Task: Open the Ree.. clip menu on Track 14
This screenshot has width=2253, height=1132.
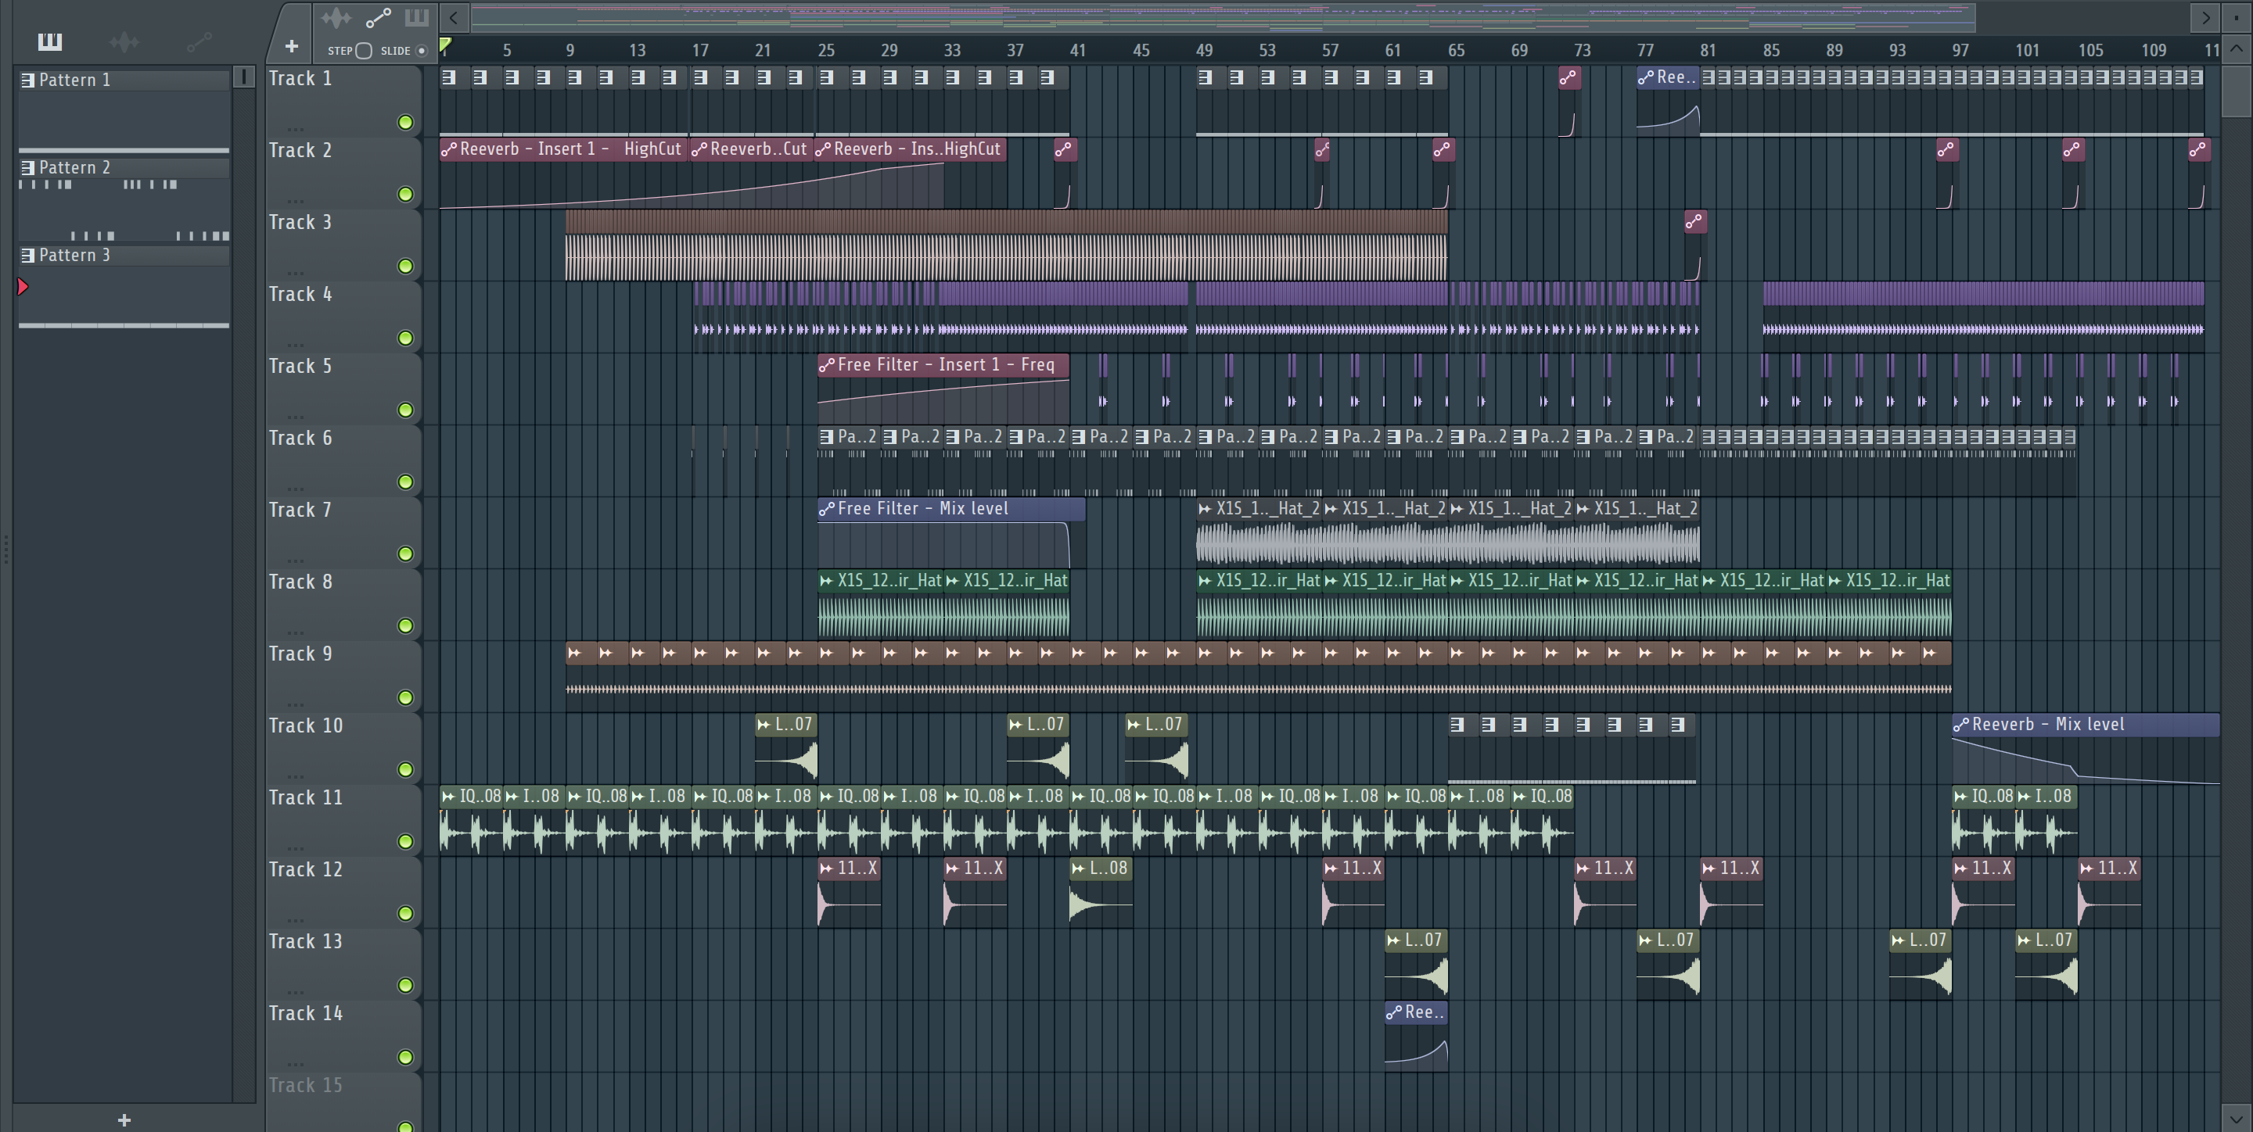Action: click(x=1394, y=1012)
